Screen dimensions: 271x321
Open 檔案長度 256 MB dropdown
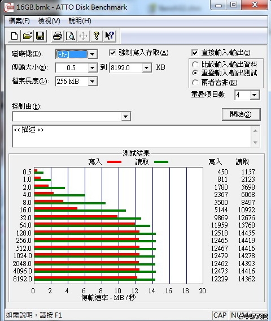(92, 82)
